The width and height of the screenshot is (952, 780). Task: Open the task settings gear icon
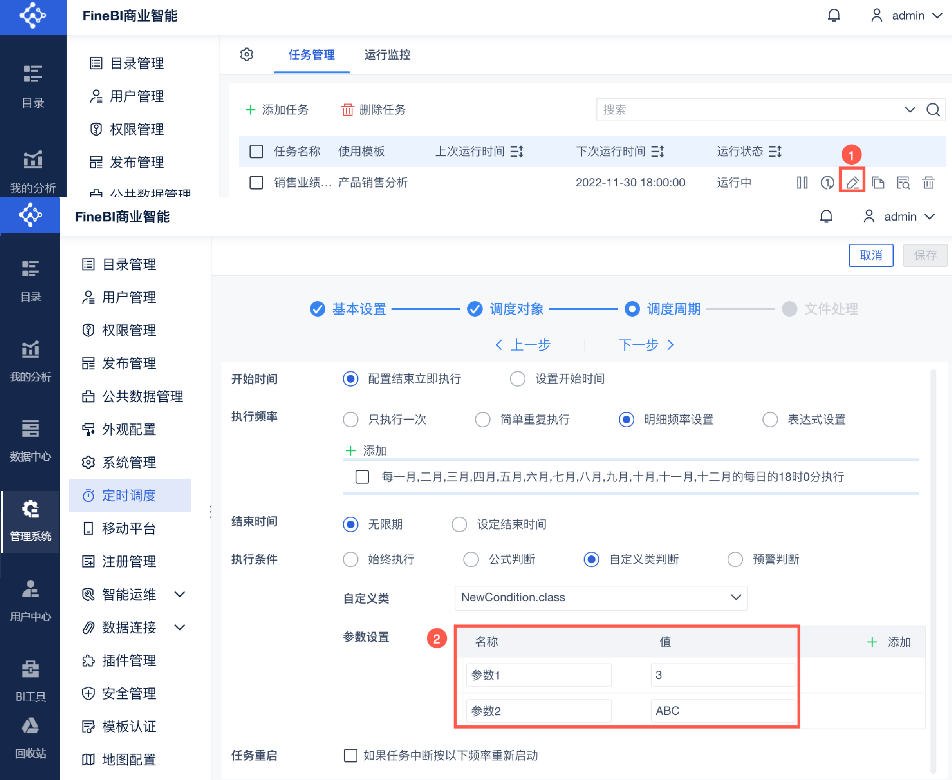246,54
